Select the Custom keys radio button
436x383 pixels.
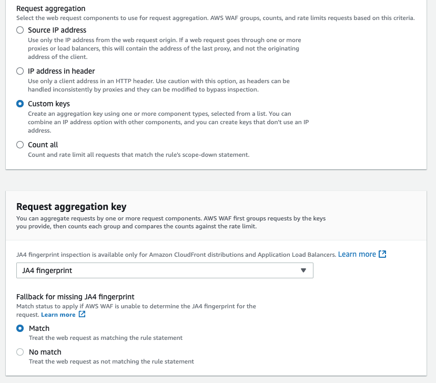(20, 104)
